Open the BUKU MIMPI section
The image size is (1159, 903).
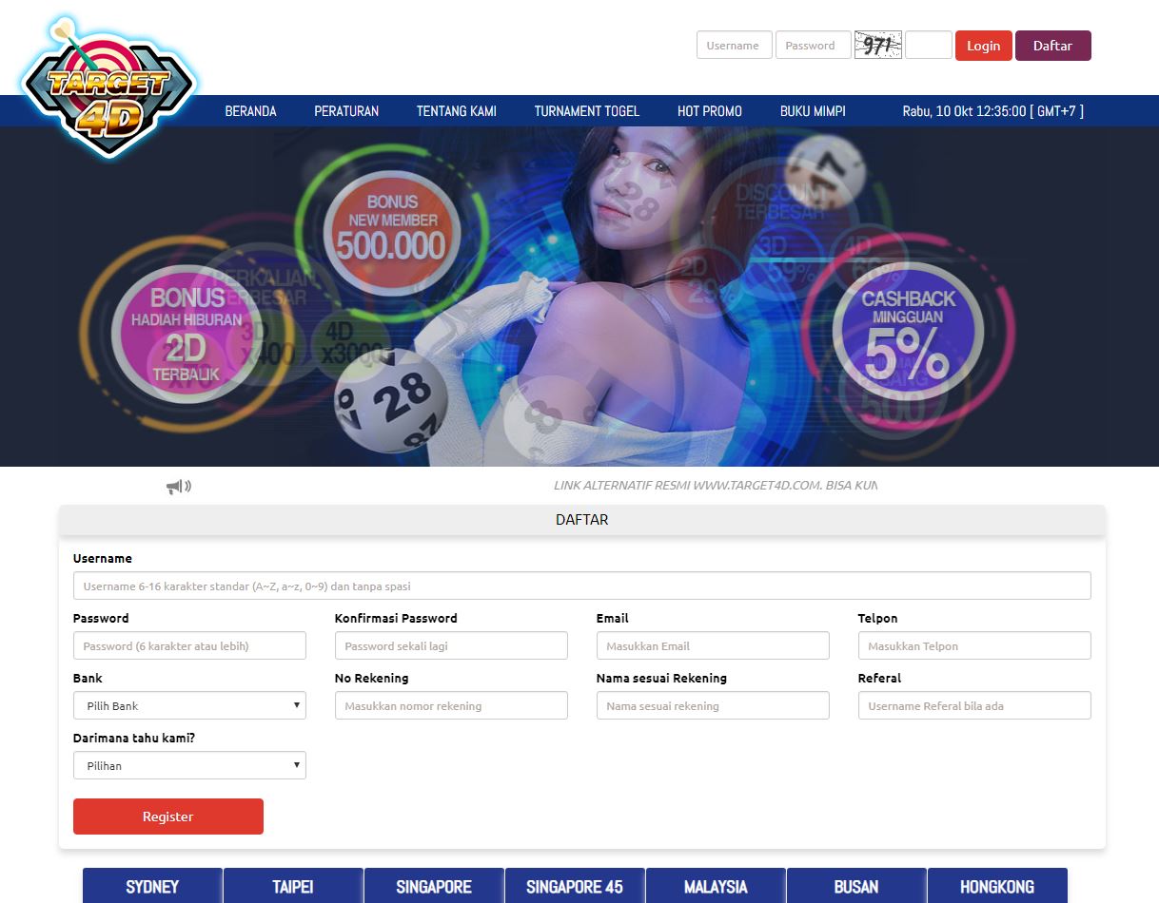(x=813, y=110)
